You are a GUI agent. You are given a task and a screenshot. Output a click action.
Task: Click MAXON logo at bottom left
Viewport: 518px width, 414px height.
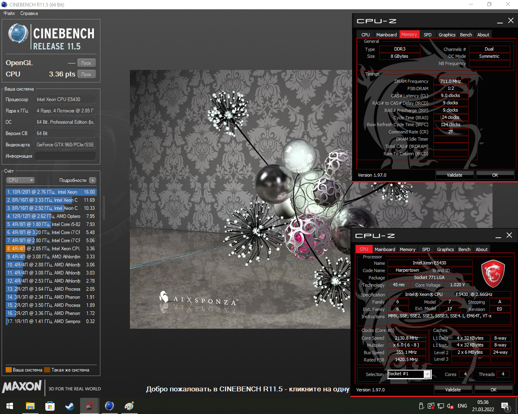coord(22,387)
